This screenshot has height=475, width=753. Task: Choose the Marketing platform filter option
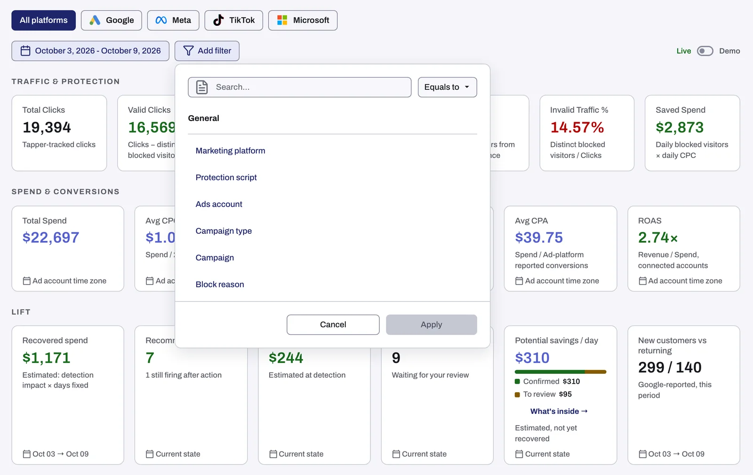[x=230, y=150]
